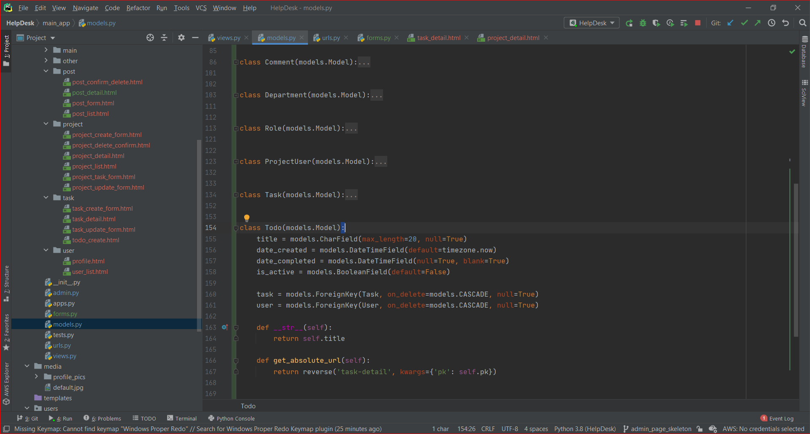810x434 pixels.
Task: Open the Database tool window
Action: (805, 51)
